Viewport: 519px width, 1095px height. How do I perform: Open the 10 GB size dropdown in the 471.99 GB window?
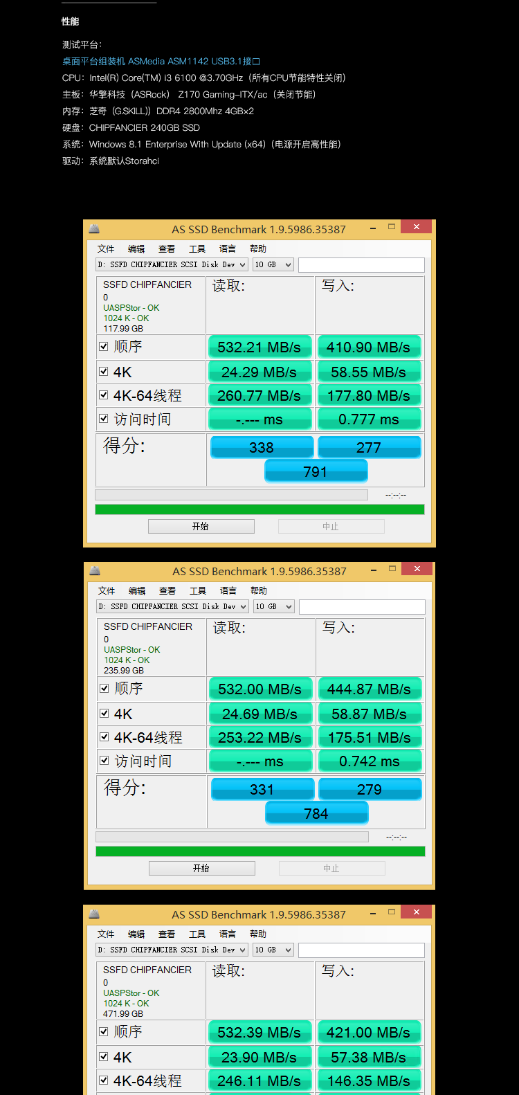coord(273,950)
